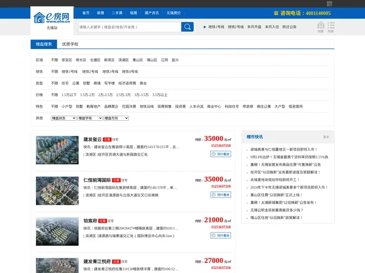Screen dimensions: 365x273
Task: Switch to list view icon
Action: click(x=331, y=27)
